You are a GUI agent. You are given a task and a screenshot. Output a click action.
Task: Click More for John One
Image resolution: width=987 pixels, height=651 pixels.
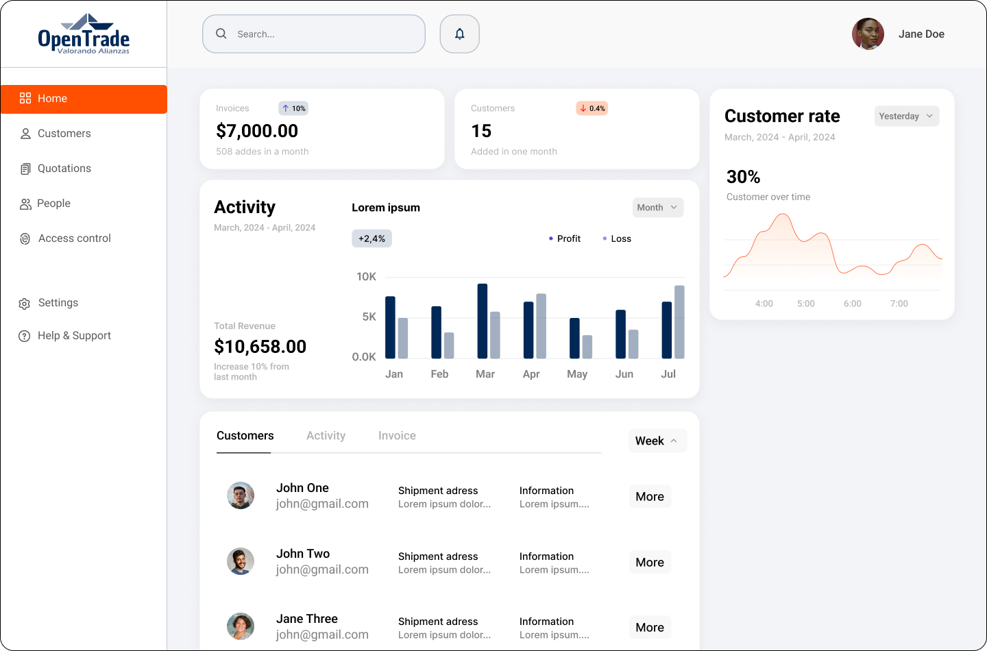(x=650, y=496)
